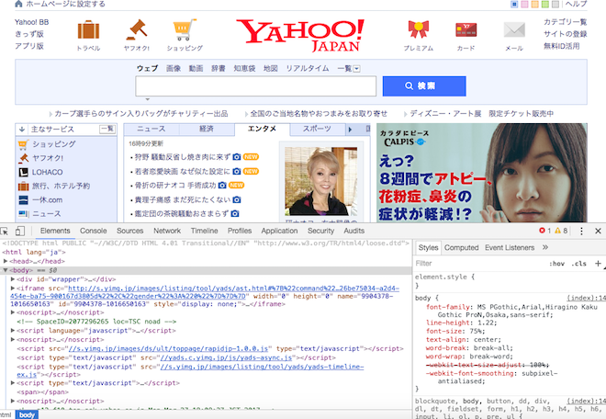Select the pink page color swatch
The width and height of the screenshot is (606, 419).
(x=524, y=5)
